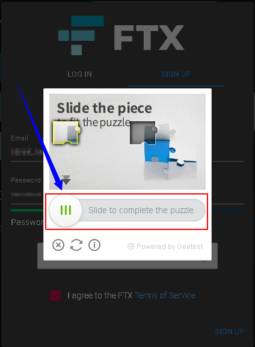Click the gray downward triangle marker
255x347 pixels.
point(66,180)
